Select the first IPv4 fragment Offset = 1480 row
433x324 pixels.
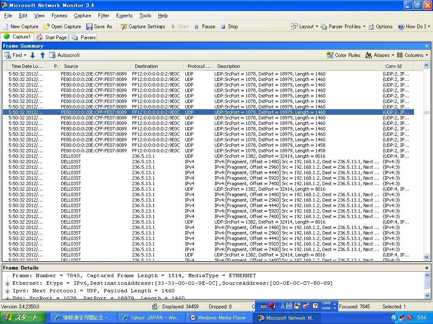coord(208,162)
